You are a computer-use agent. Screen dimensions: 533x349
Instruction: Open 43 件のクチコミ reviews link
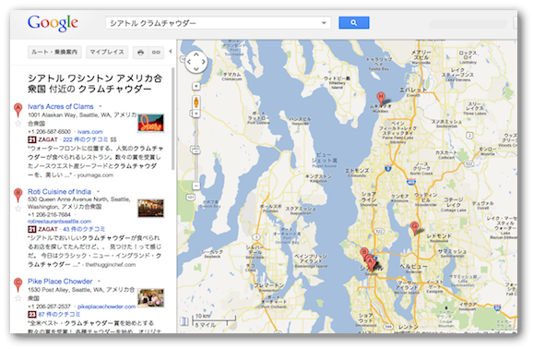(84, 229)
